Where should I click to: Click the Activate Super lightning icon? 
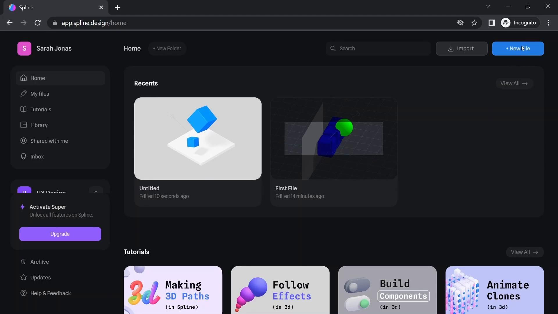pyautogui.click(x=22, y=207)
